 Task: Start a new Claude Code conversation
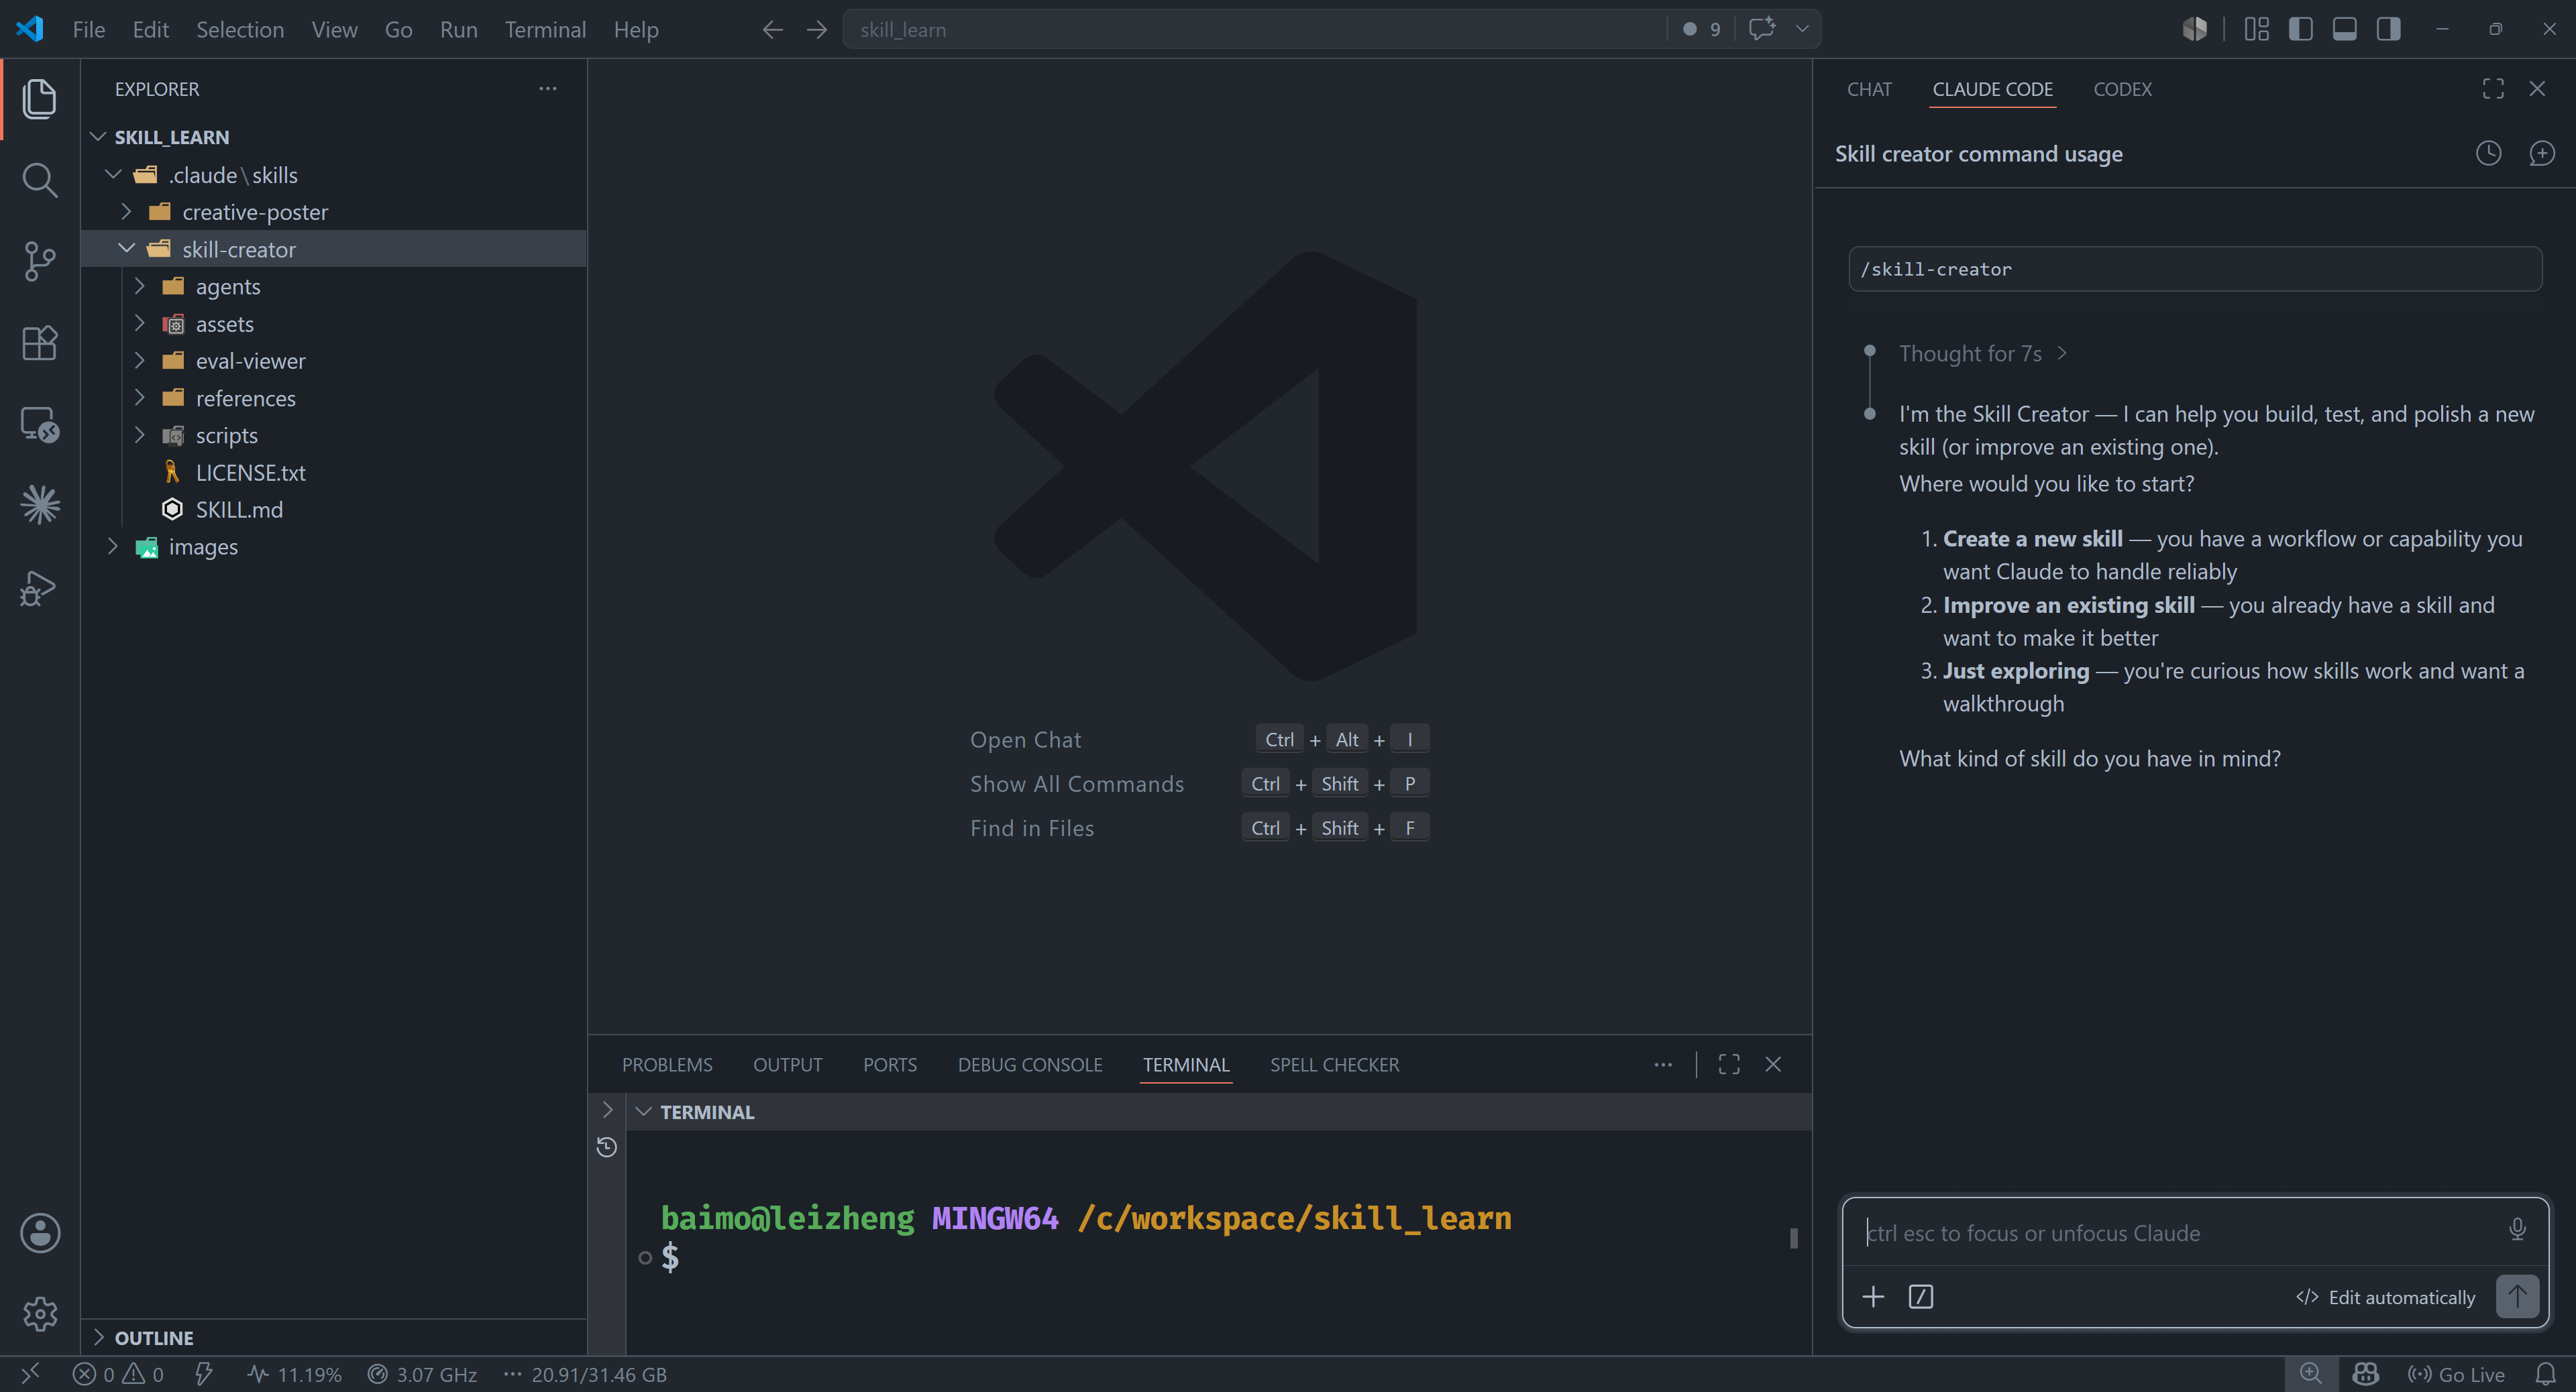(2541, 153)
